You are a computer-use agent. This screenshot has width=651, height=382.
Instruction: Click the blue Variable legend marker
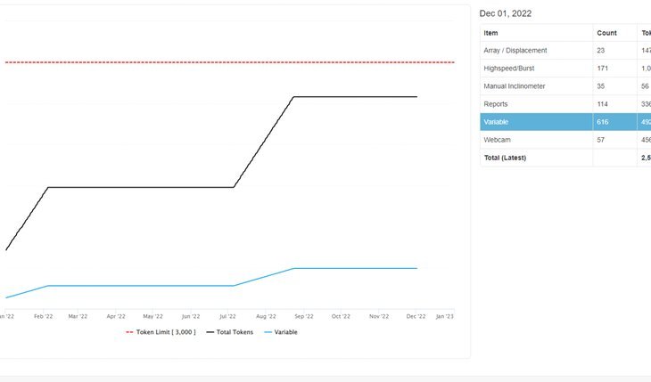pos(268,332)
